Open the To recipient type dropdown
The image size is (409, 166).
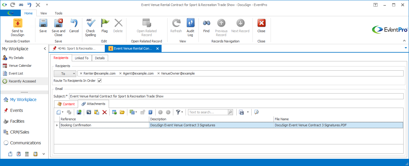point(65,73)
